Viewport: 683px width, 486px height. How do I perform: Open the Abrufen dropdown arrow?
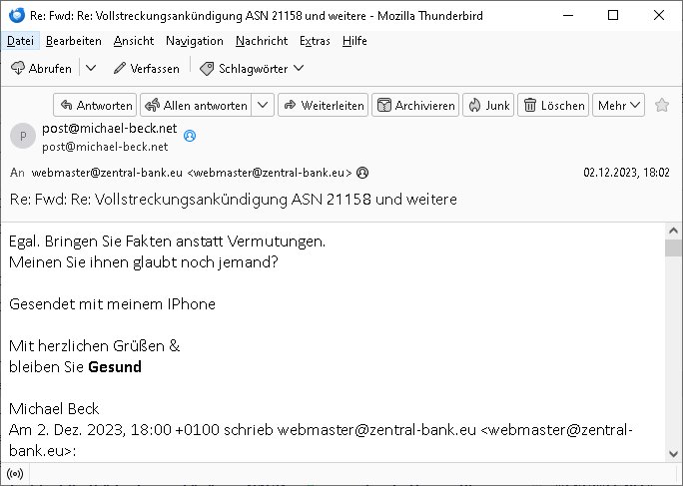click(91, 68)
